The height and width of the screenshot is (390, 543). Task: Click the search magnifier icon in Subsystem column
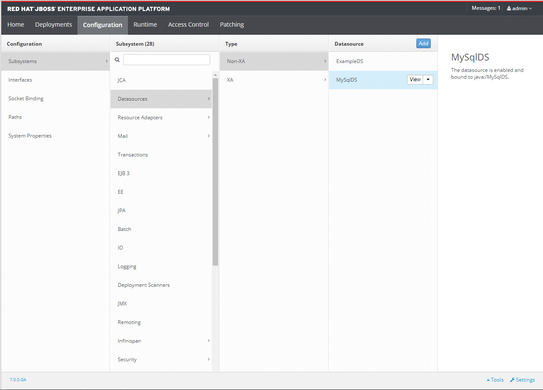pos(117,60)
